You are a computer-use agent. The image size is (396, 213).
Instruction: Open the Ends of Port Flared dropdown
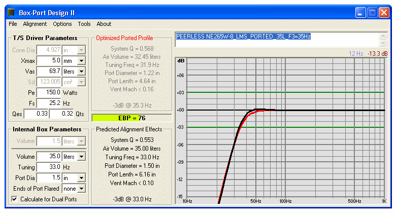[x=81, y=189]
